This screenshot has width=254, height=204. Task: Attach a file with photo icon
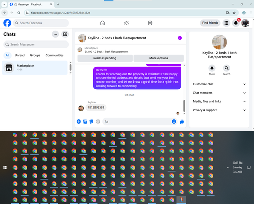tap(85, 121)
